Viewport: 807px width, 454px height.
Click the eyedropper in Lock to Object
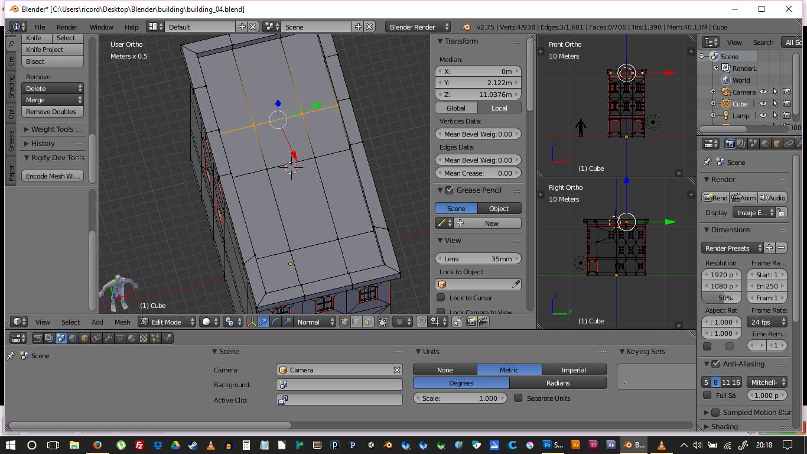click(516, 284)
